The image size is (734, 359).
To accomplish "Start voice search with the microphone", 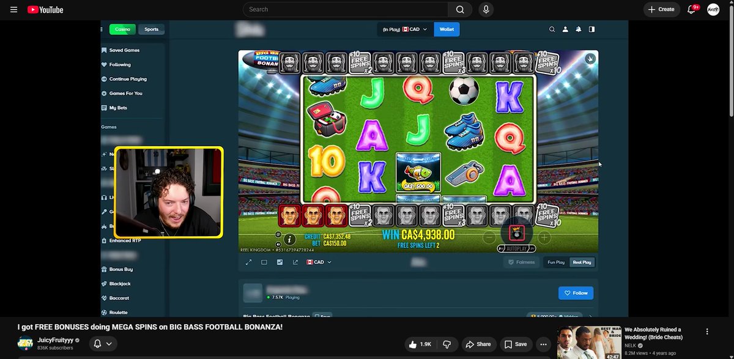I will point(486,9).
